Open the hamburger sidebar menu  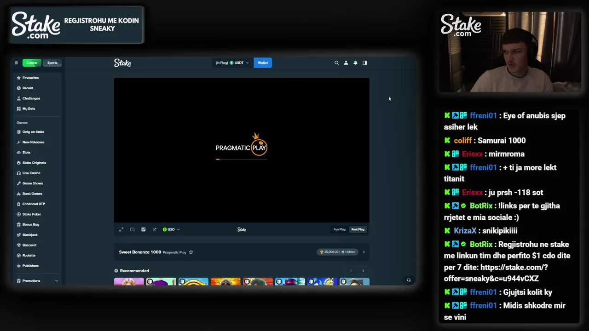point(16,63)
